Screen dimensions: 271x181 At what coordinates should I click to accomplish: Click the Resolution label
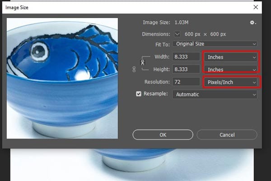[157, 82]
